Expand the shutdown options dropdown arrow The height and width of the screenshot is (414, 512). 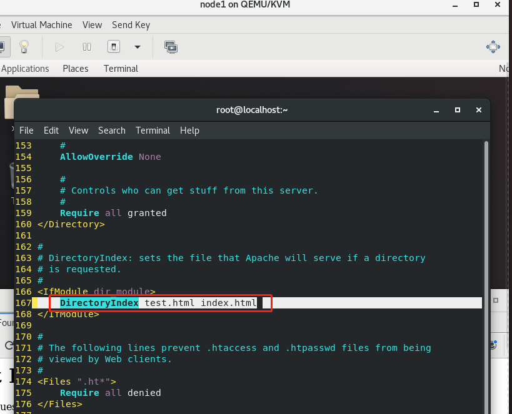pos(138,47)
